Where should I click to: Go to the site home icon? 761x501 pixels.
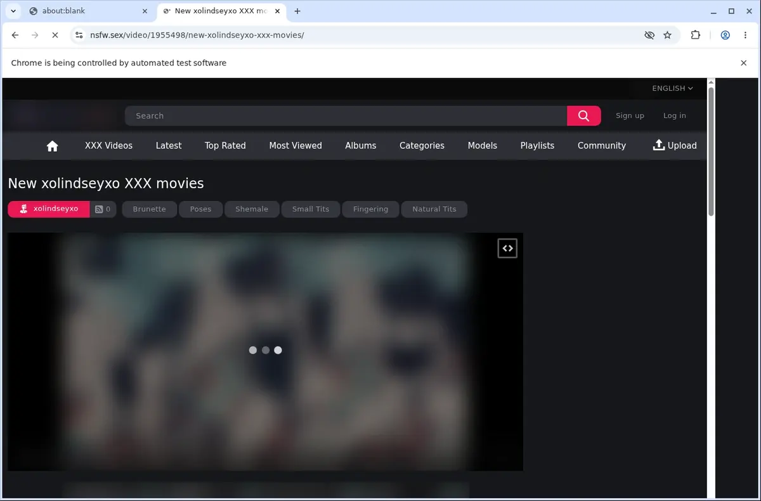click(53, 146)
